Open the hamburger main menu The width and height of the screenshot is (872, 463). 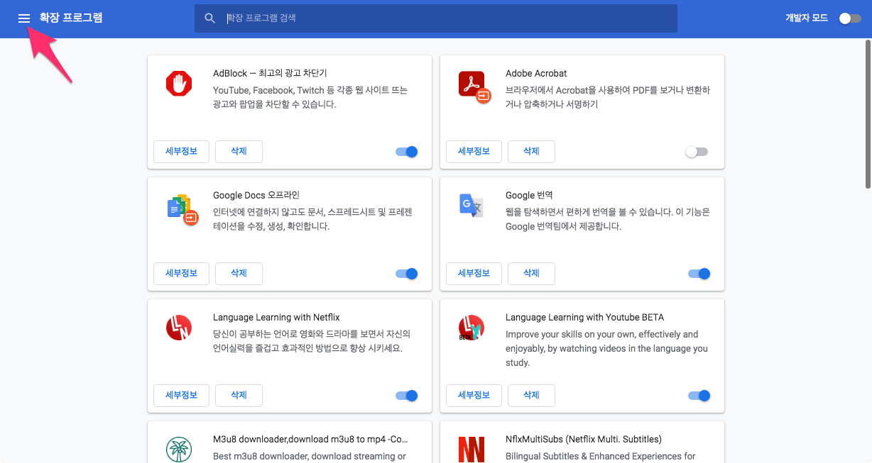click(x=24, y=18)
